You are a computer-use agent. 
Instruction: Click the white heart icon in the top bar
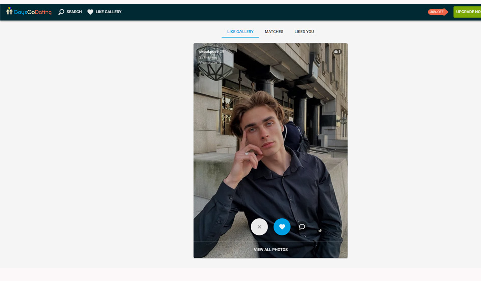90,12
